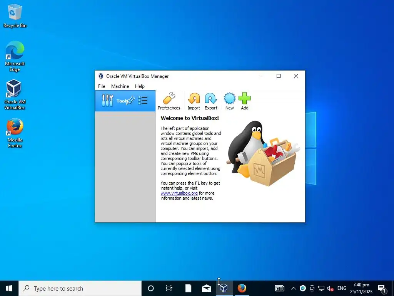Open Cortana circle in taskbar
394x296 pixels.
tap(151, 288)
